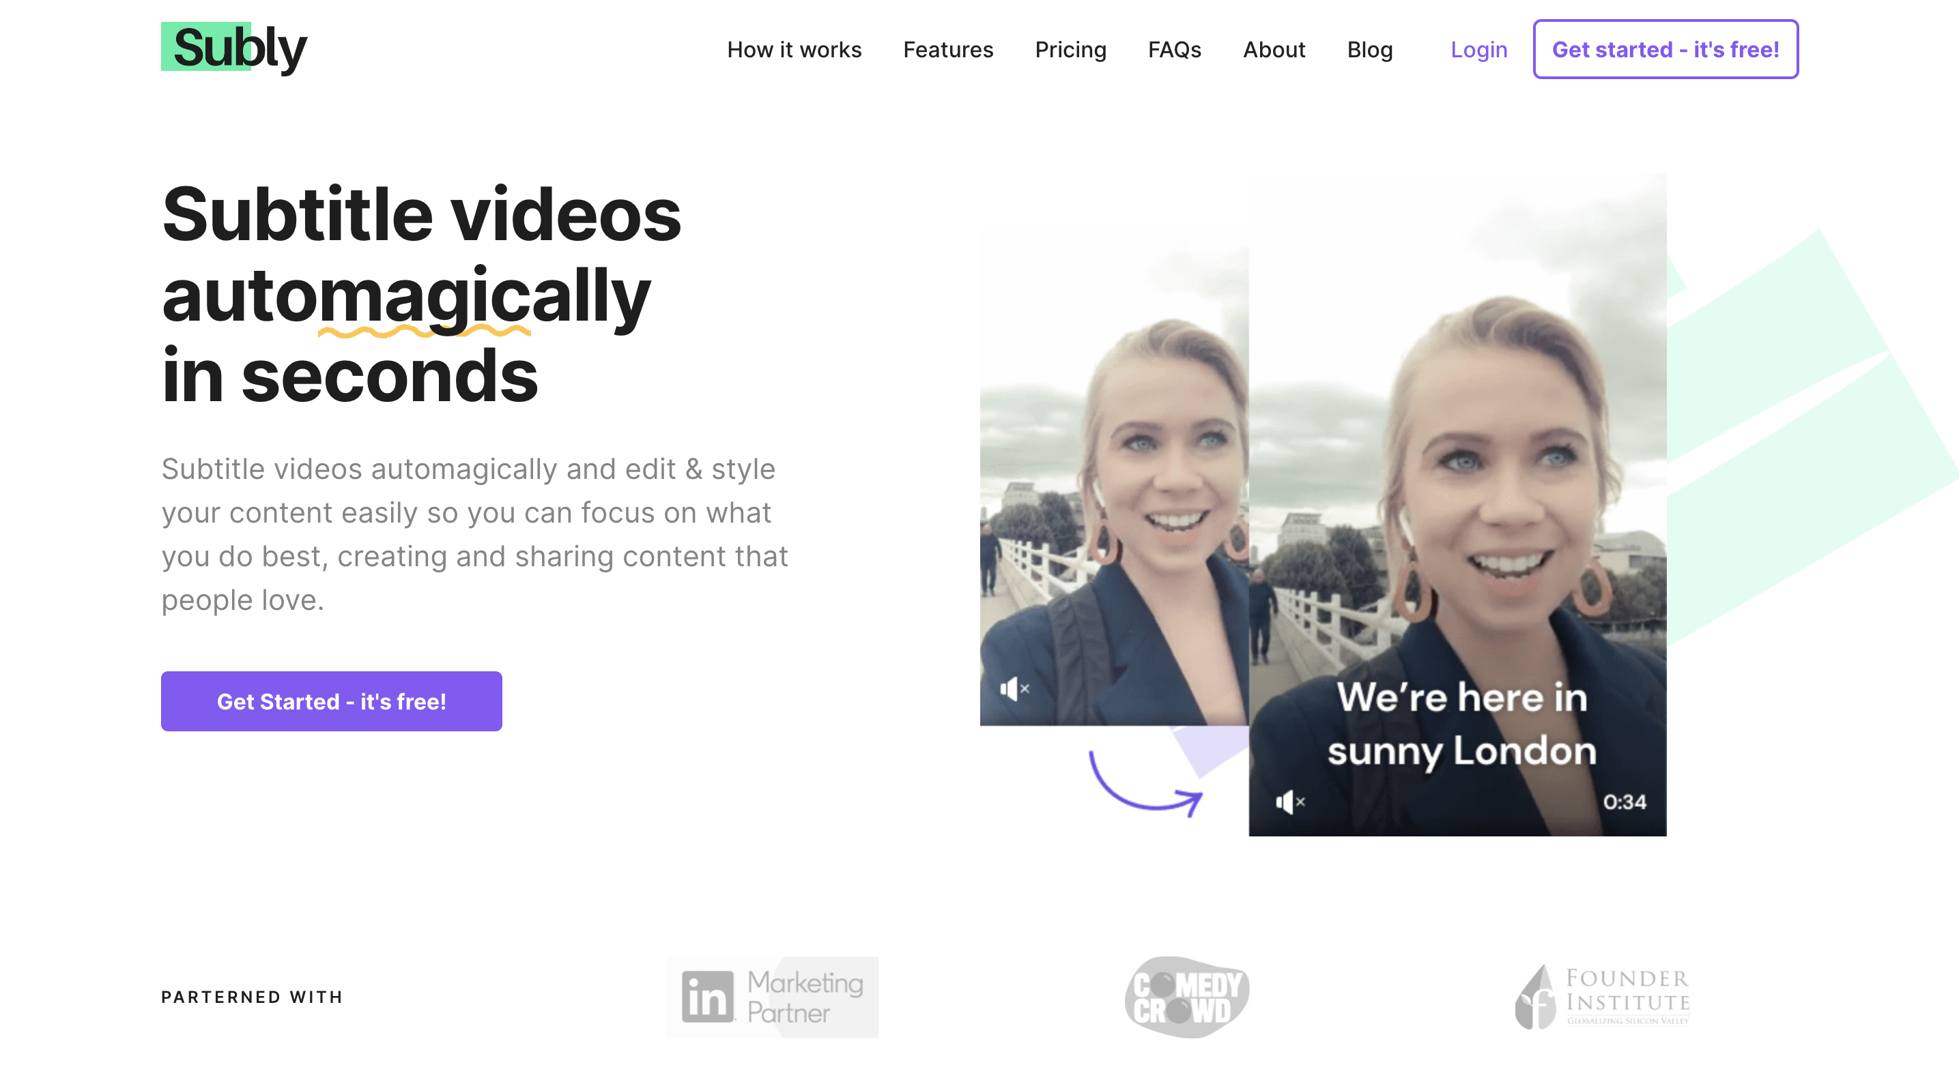Open the Login page

[1478, 49]
